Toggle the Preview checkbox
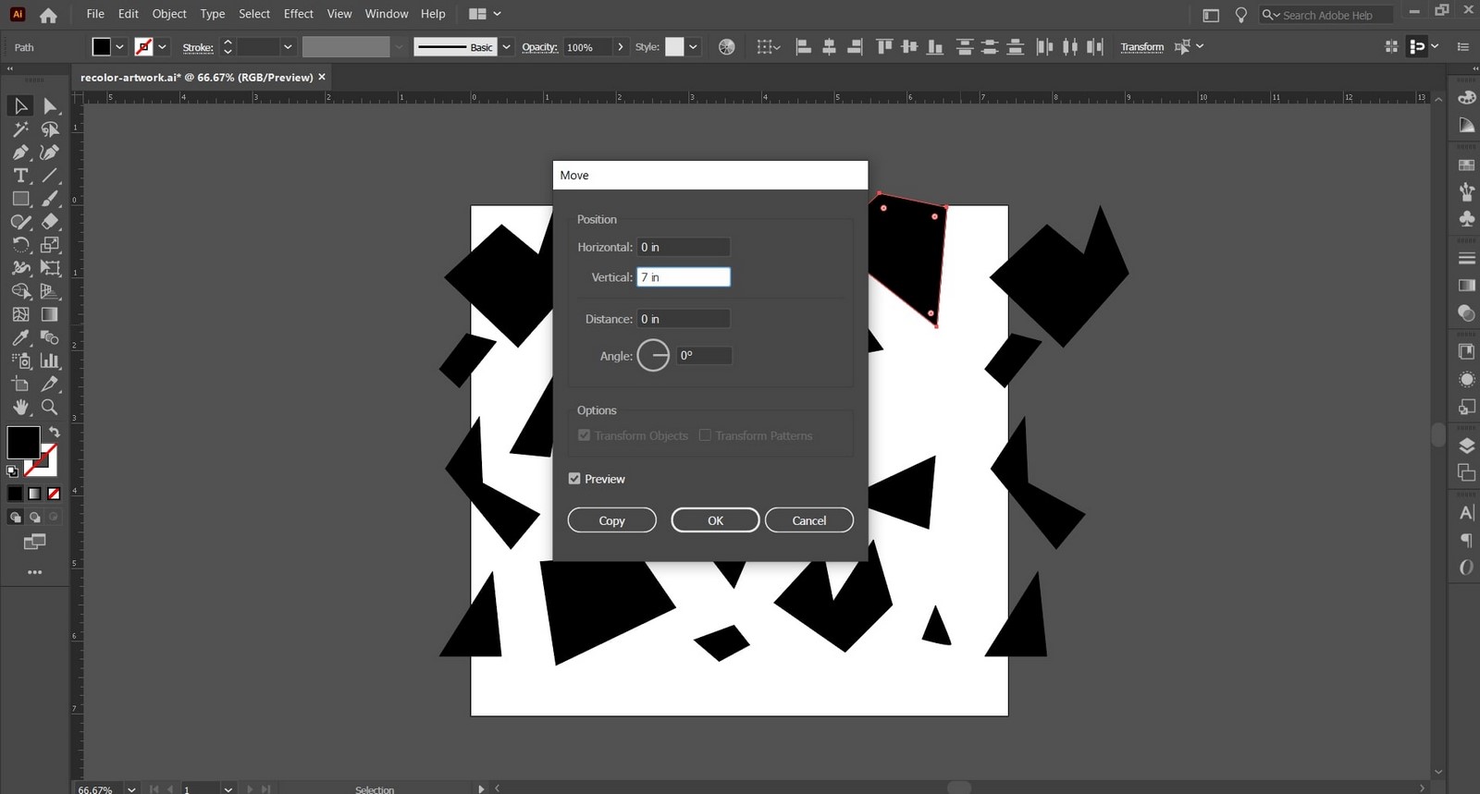This screenshot has width=1480, height=794. [574, 479]
